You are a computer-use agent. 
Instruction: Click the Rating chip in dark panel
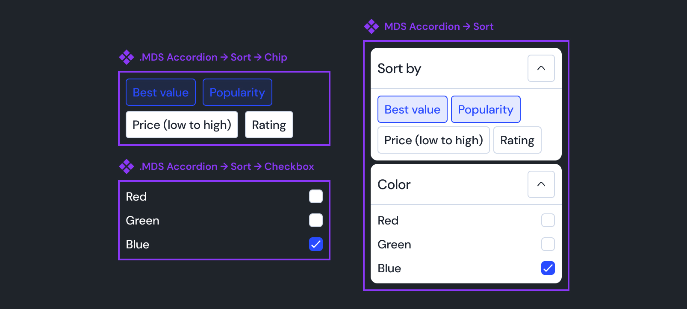coord(269,125)
